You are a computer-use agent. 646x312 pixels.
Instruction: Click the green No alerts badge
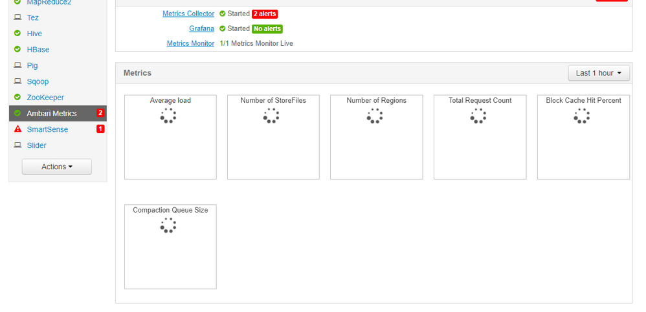pyautogui.click(x=267, y=29)
